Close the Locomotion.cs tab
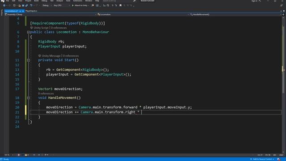Viewport: 286px width, 161px height. coord(23,11)
